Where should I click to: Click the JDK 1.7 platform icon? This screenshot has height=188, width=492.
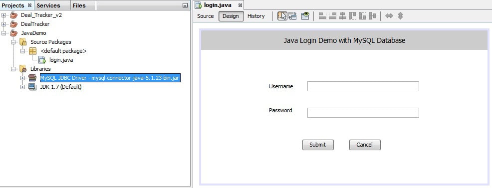click(x=32, y=87)
